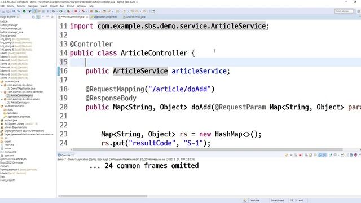
Task: Click the @Controller annotation text
Action: [91, 44]
